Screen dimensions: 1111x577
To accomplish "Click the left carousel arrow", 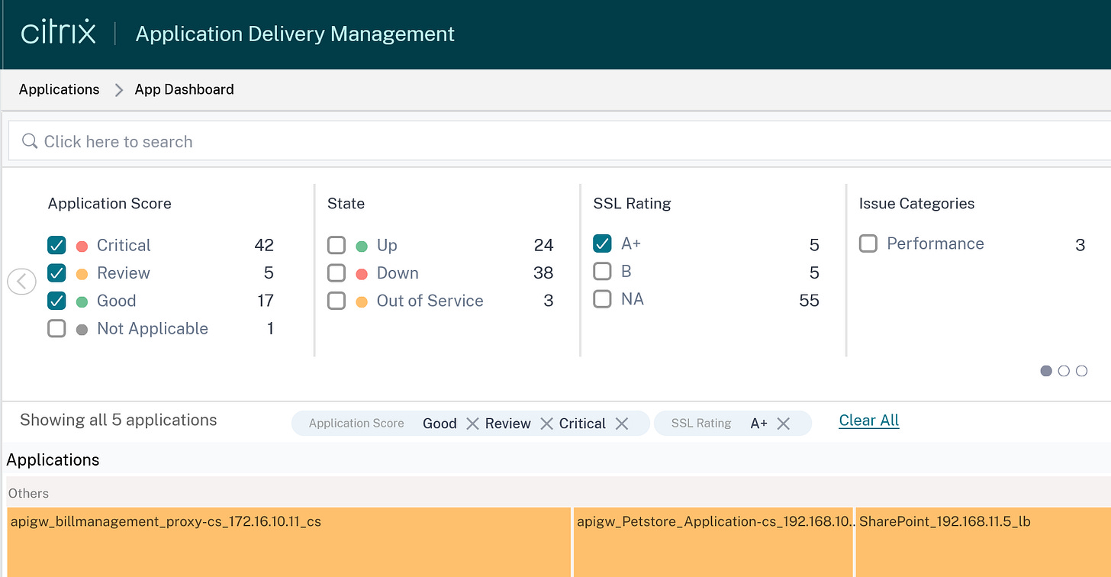I will click(21, 282).
